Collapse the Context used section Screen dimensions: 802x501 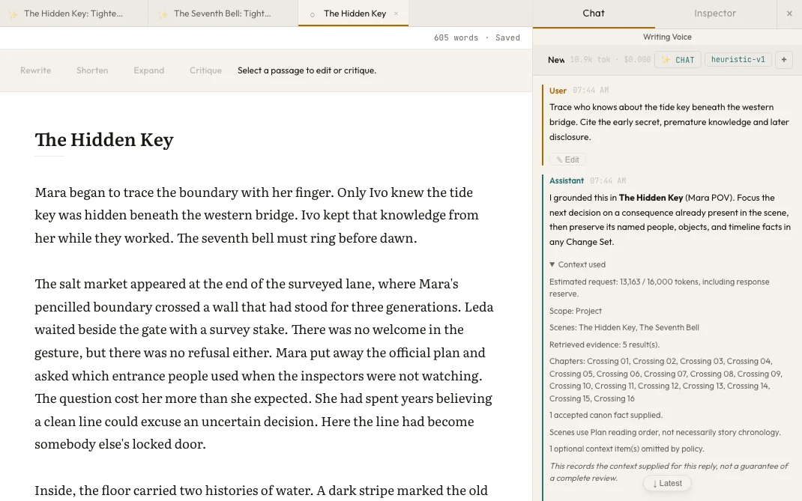pyautogui.click(x=577, y=264)
